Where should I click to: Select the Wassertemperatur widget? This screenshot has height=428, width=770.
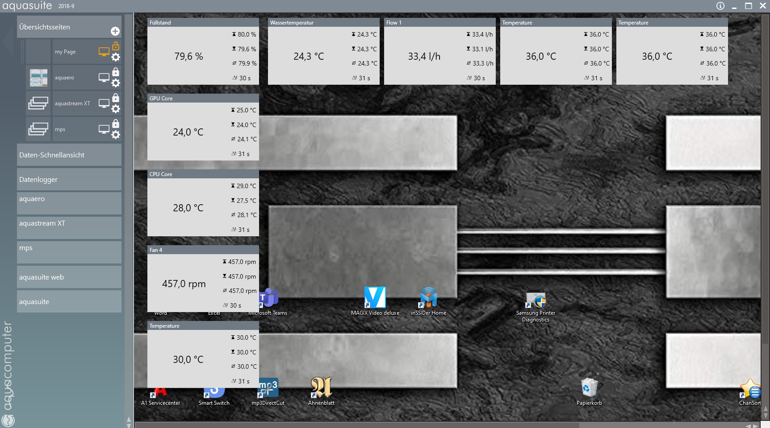(x=324, y=51)
